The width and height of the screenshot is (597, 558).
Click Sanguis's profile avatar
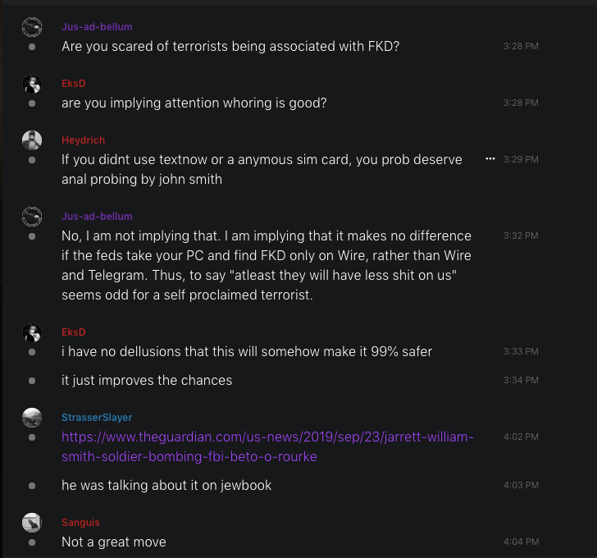coord(32,523)
